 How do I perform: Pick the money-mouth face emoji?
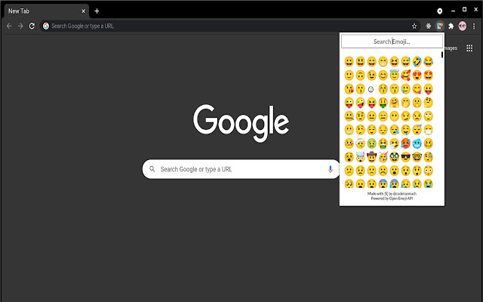coord(383,103)
